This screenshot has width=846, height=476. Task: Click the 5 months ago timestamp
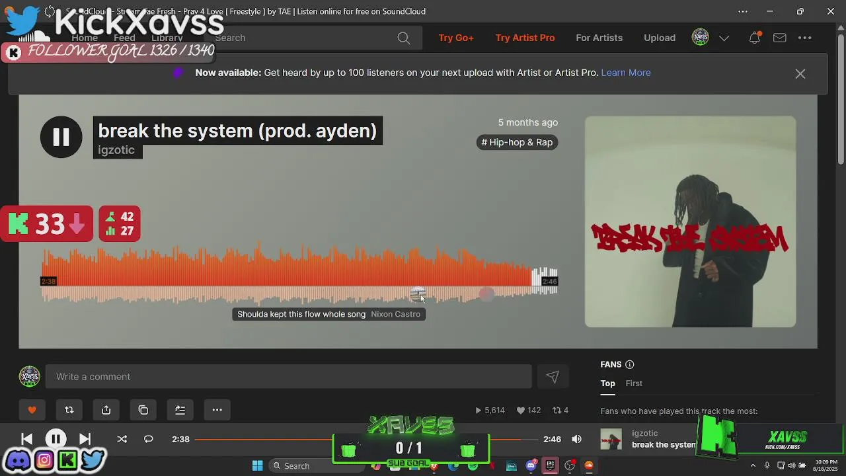(x=528, y=122)
